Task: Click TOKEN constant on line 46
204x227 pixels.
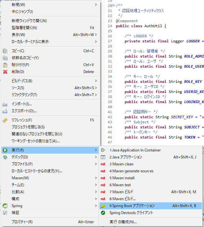Action: pos(190,137)
